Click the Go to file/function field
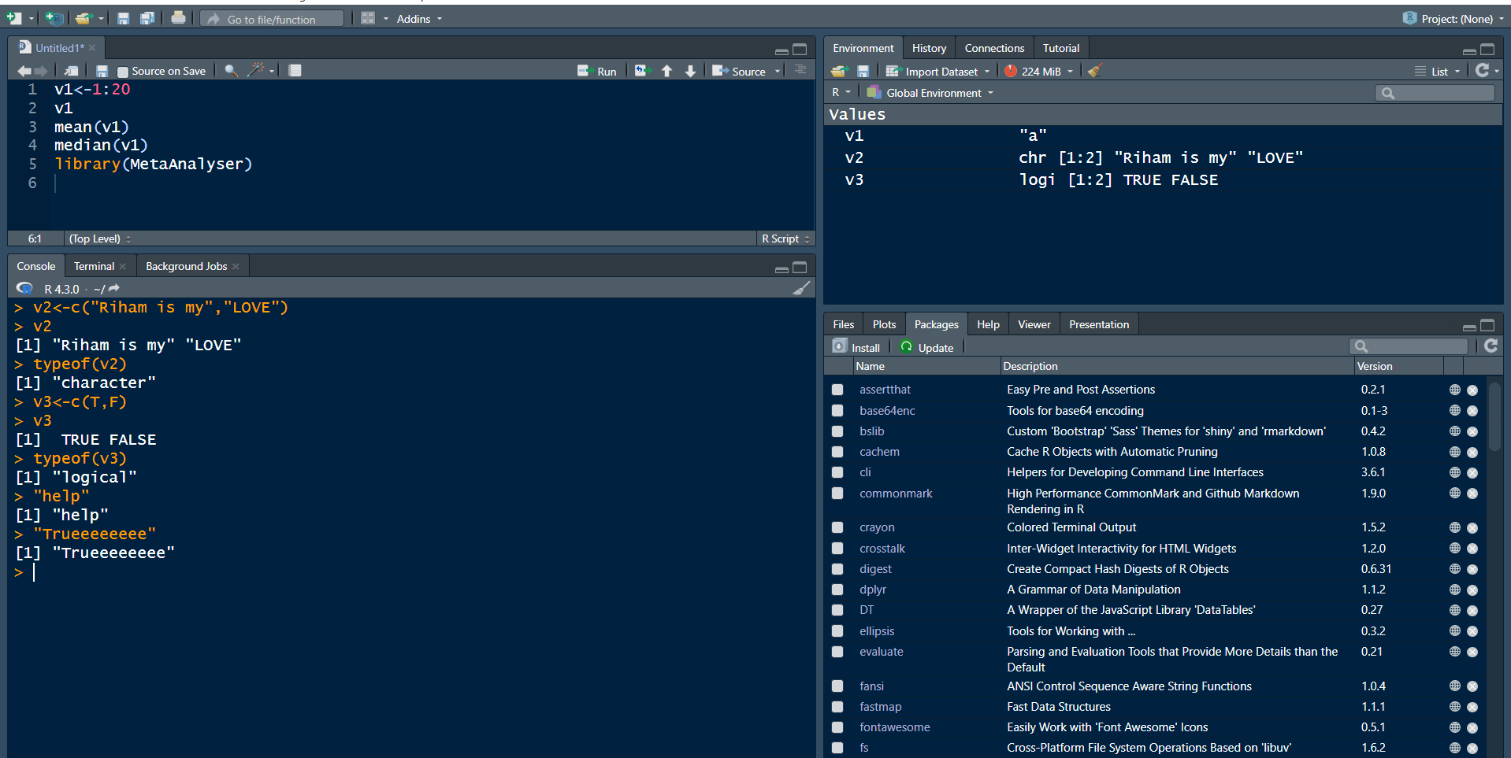 271,19
